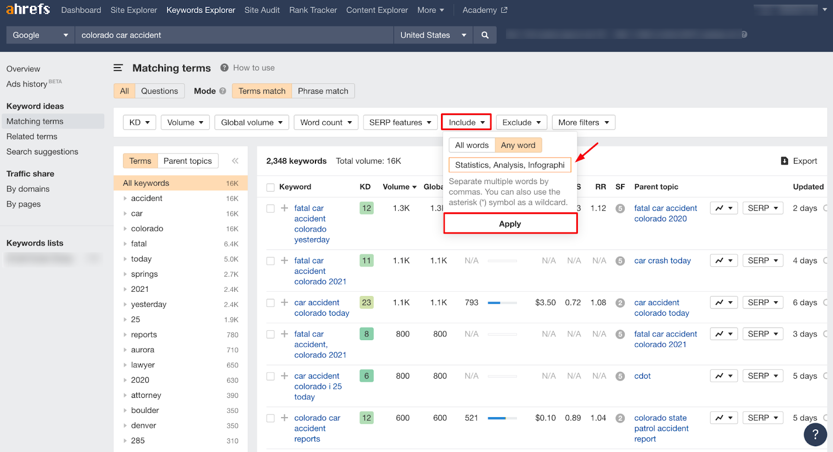Select the 'Any word' include option
Viewport: 833px width, 452px height.
[x=518, y=145]
